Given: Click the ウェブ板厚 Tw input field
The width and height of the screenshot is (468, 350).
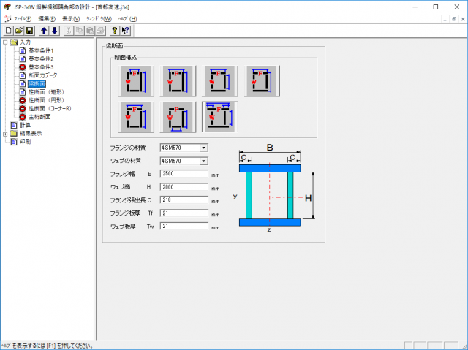Looking at the screenshot, I should (183, 227).
